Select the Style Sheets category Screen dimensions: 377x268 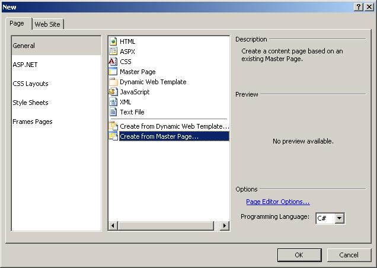tap(56, 103)
